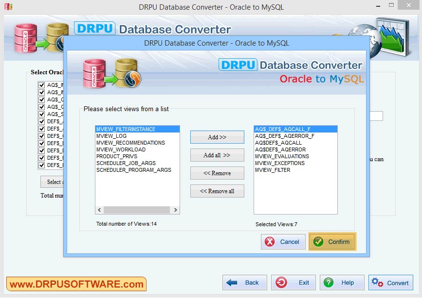The height and width of the screenshot is (298, 422).
Task: Uncheck the last checkbox in the Oracle list
Action: [x=42, y=165]
